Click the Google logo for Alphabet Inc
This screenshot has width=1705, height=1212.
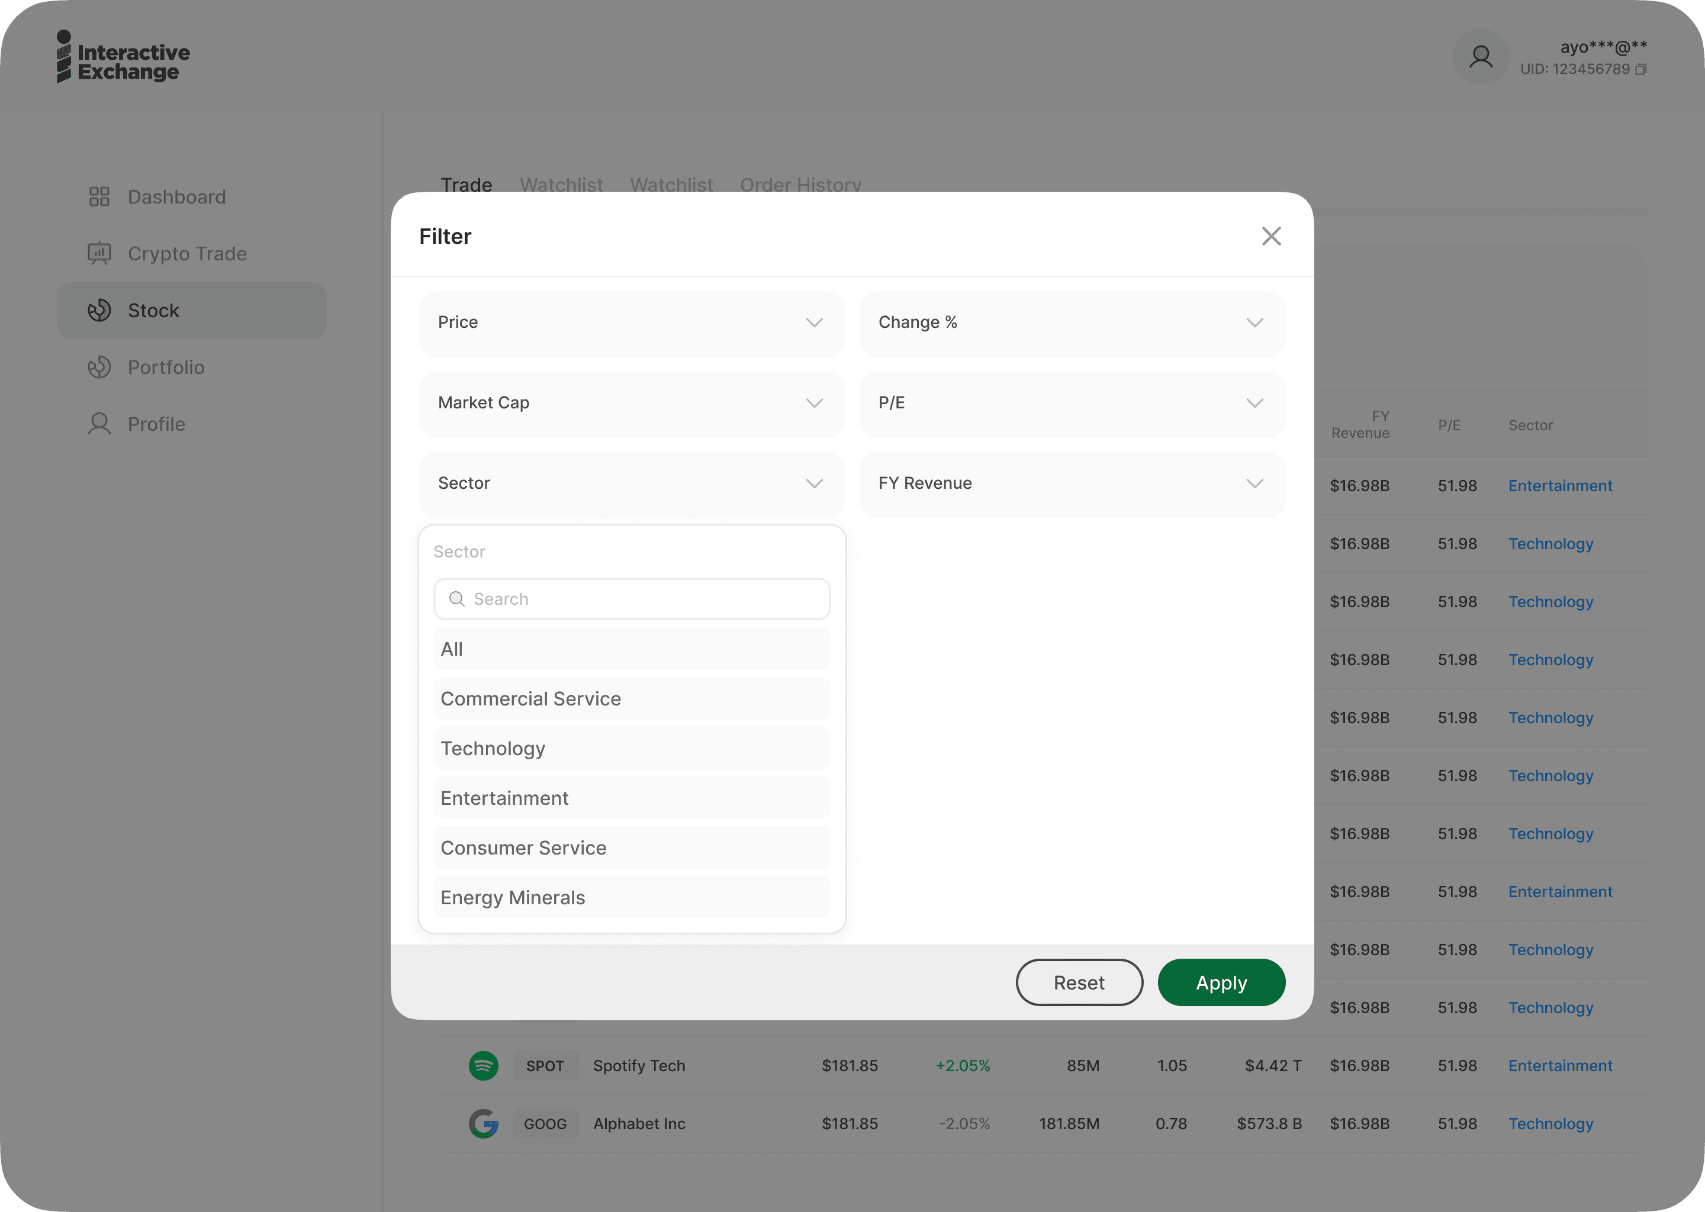pyautogui.click(x=484, y=1123)
